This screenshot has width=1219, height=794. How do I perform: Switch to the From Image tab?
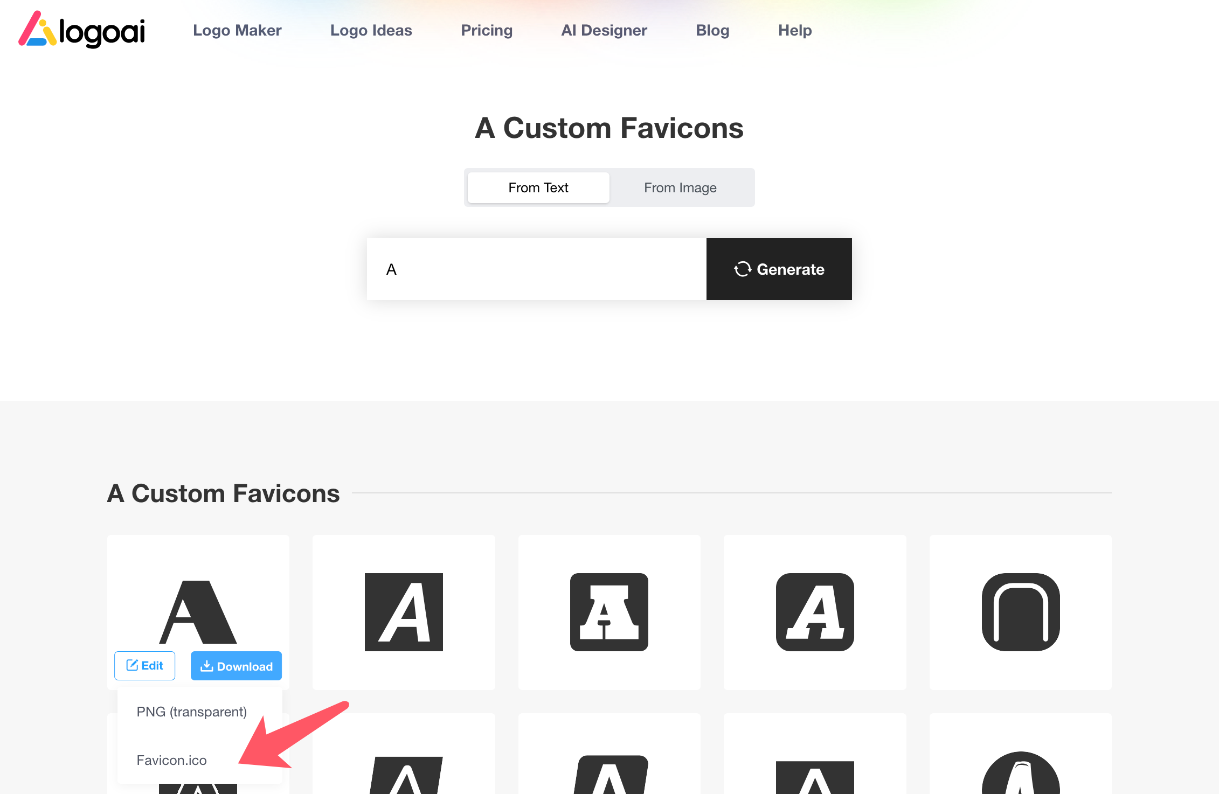pyautogui.click(x=680, y=187)
